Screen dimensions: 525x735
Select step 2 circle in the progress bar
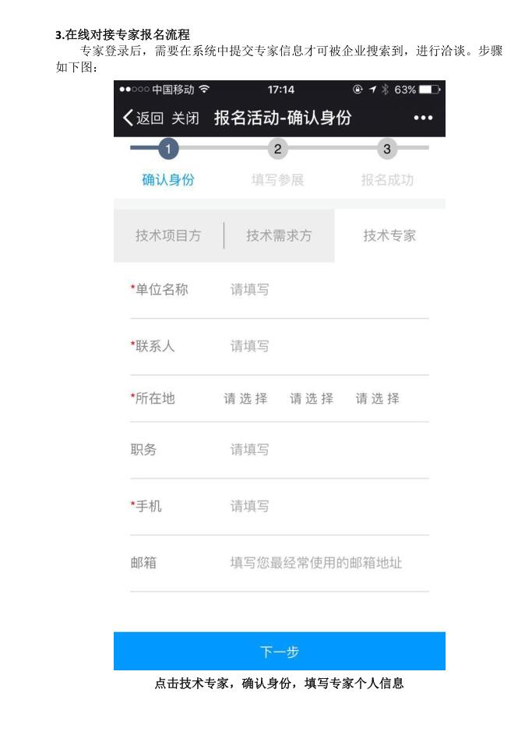point(277,149)
